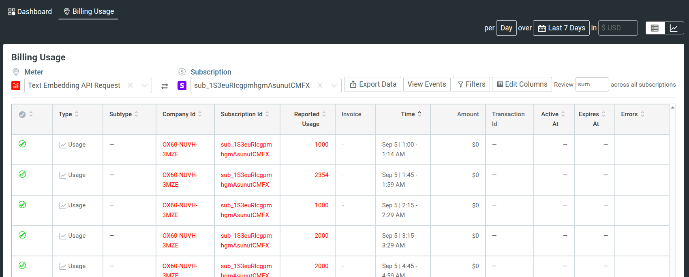The height and width of the screenshot is (277, 689).
Task: Click the calendar icon in date range
Action: pos(542,28)
